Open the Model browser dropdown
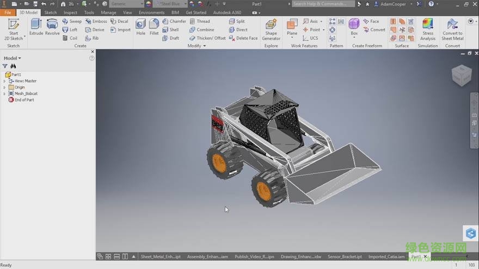The image size is (479, 269). click(13, 58)
